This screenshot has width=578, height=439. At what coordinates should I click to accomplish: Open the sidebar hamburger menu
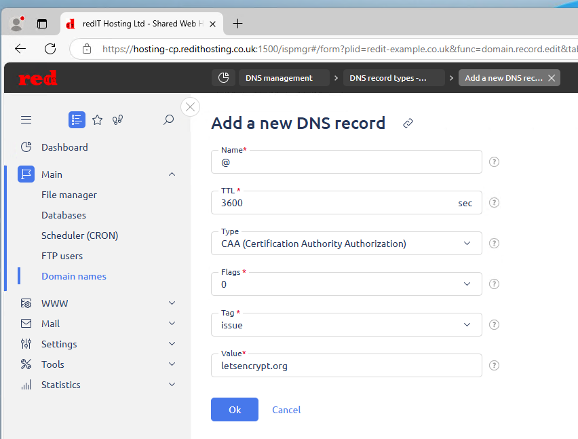click(26, 119)
